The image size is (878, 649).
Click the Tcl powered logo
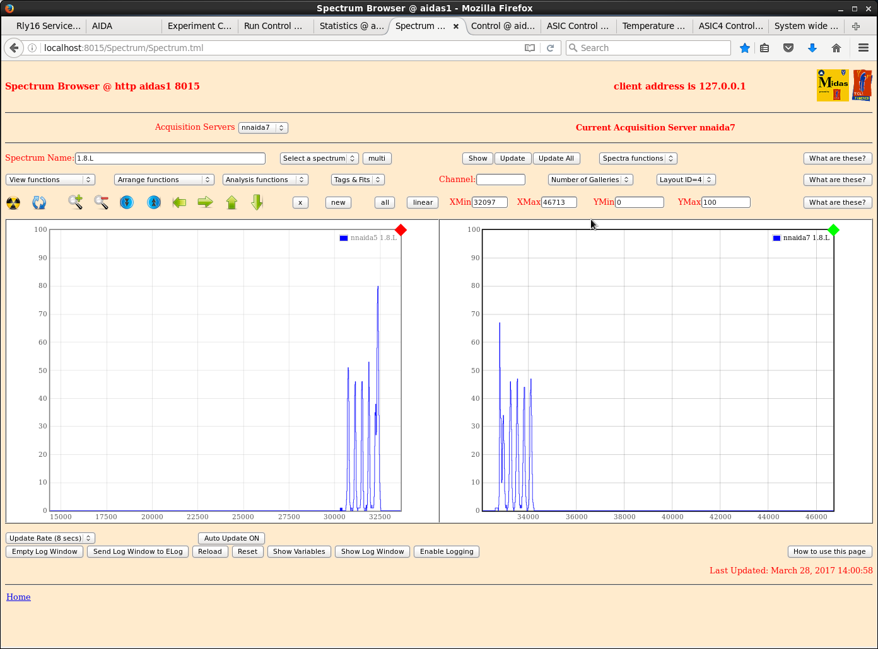862,85
